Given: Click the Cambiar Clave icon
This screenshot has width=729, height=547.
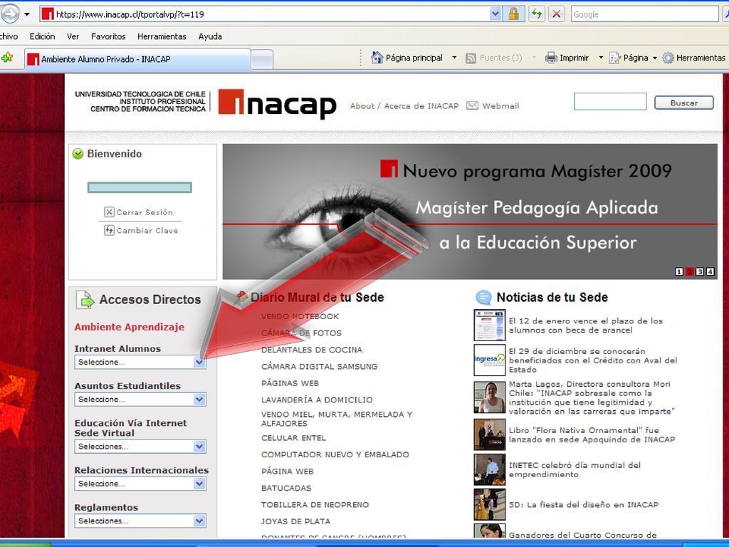Looking at the screenshot, I should pyautogui.click(x=109, y=230).
